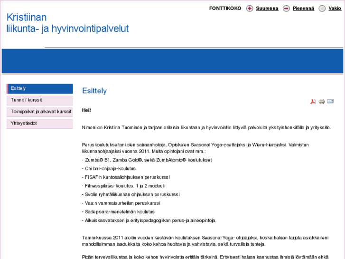Click the Zumba B1, Zumba Gold line
Image resolution: width=345 pixels, height=259 pixels.
point(147,160)
